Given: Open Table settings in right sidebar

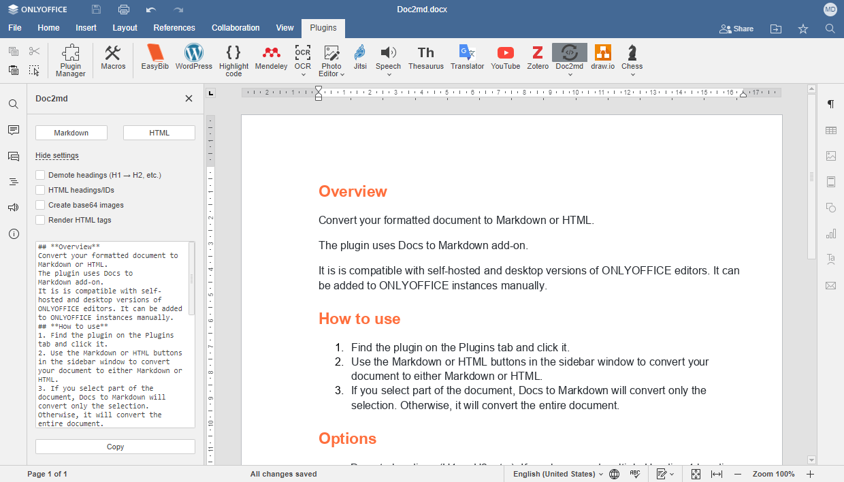Looking at the screenshot, I should point(831,130).
